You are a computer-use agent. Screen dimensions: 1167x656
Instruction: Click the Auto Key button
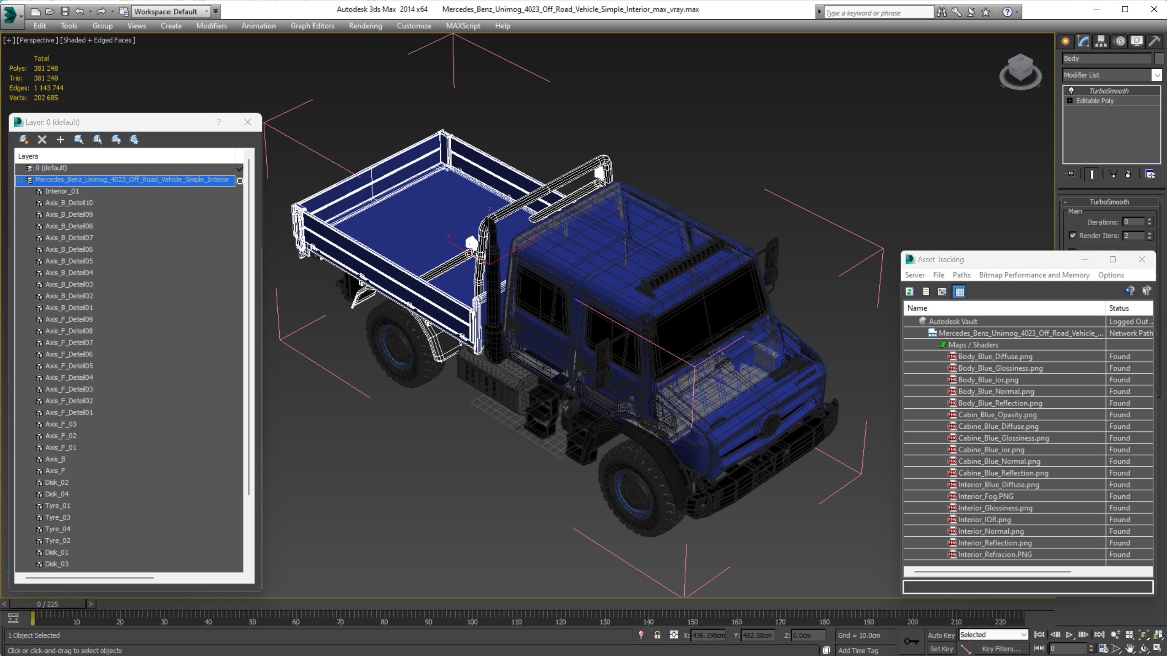click(940, 635)
